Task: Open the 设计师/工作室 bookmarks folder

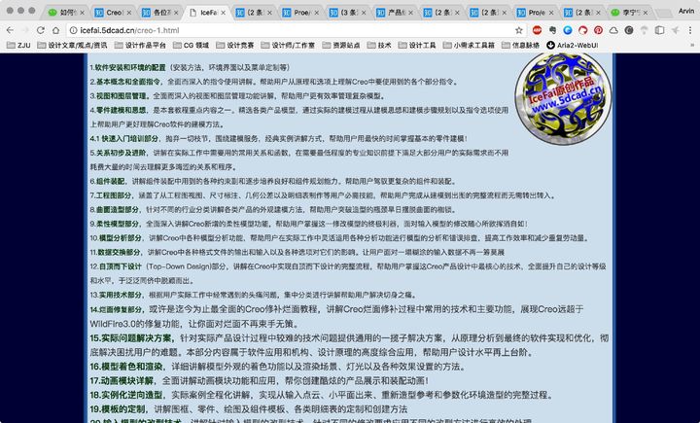Action: coord(288,45)
